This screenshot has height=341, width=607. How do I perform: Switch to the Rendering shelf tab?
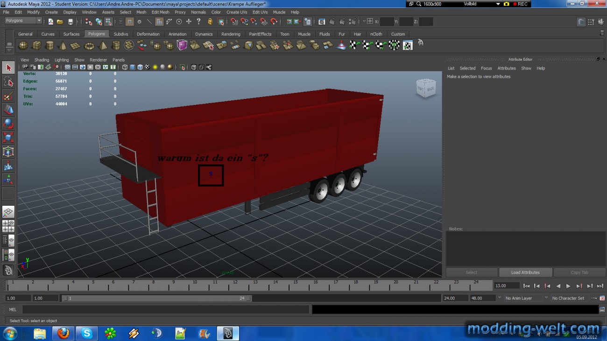pos(231,34)
